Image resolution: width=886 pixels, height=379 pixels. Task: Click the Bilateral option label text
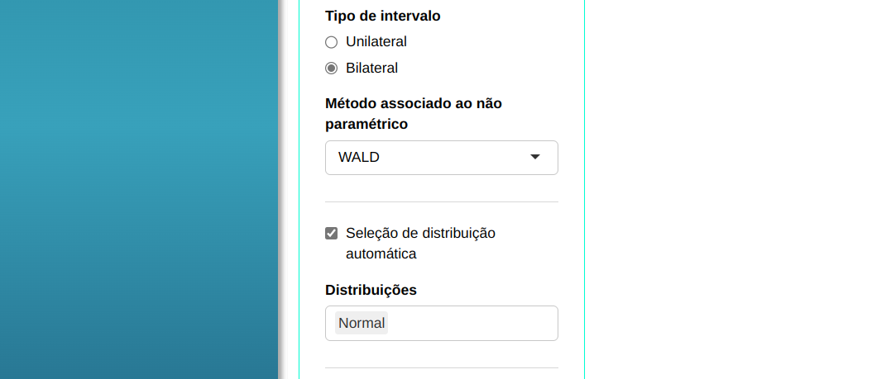click(371, 68)
